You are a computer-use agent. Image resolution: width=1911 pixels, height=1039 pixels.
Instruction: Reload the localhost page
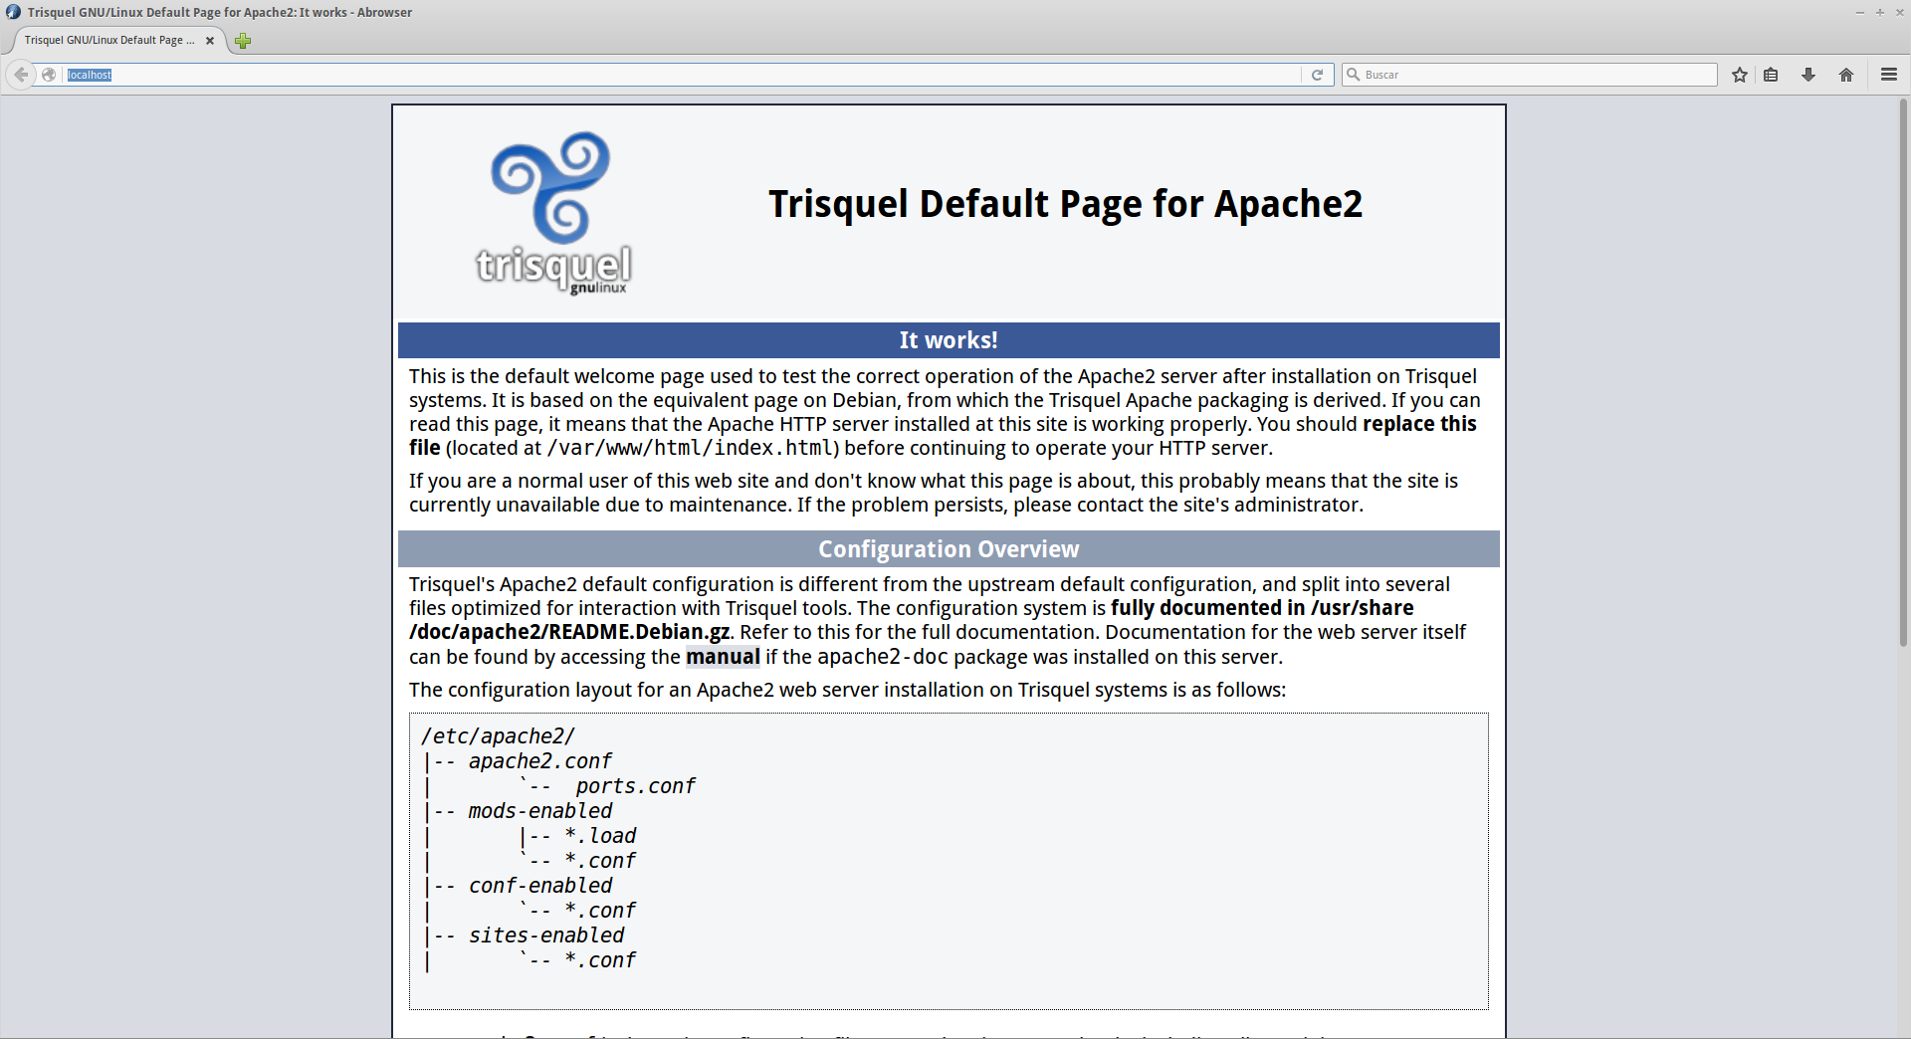point(1317,75)
